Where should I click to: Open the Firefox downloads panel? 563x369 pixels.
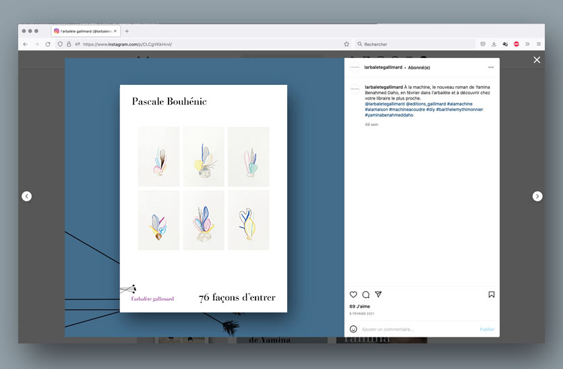pyautogui.click(x=494, y=44)
